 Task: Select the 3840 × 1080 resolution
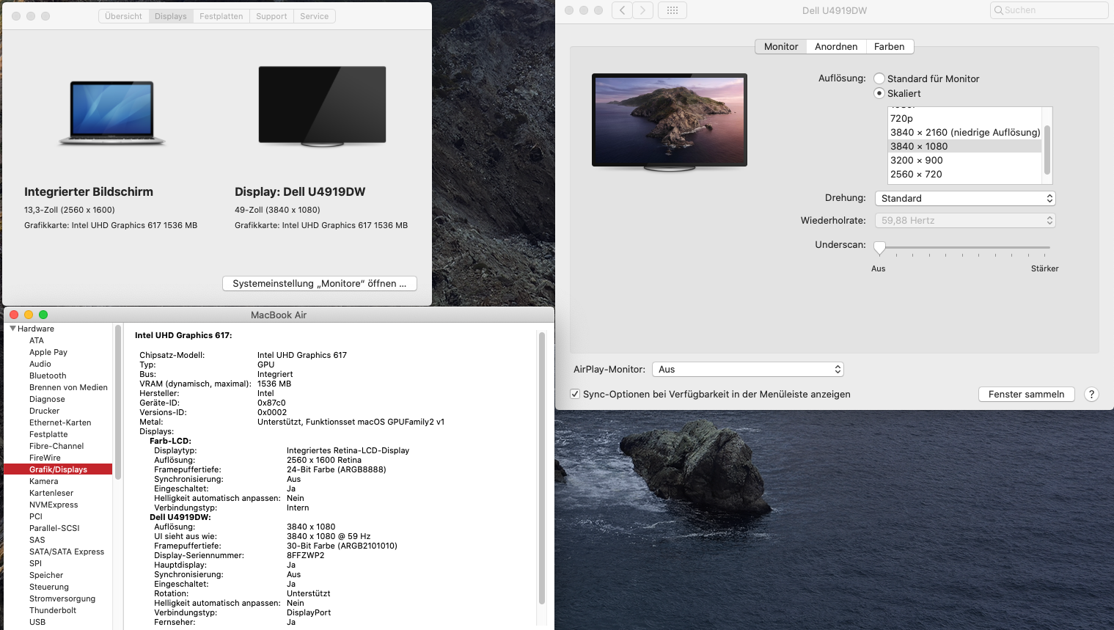(x=964, y=147)
